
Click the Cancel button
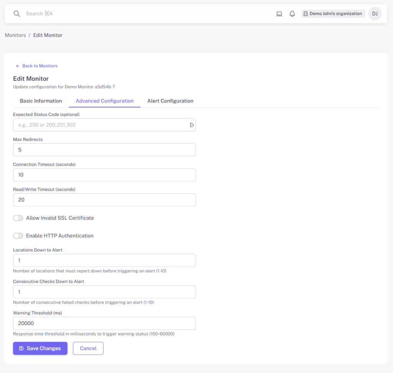tap(88, 348)
